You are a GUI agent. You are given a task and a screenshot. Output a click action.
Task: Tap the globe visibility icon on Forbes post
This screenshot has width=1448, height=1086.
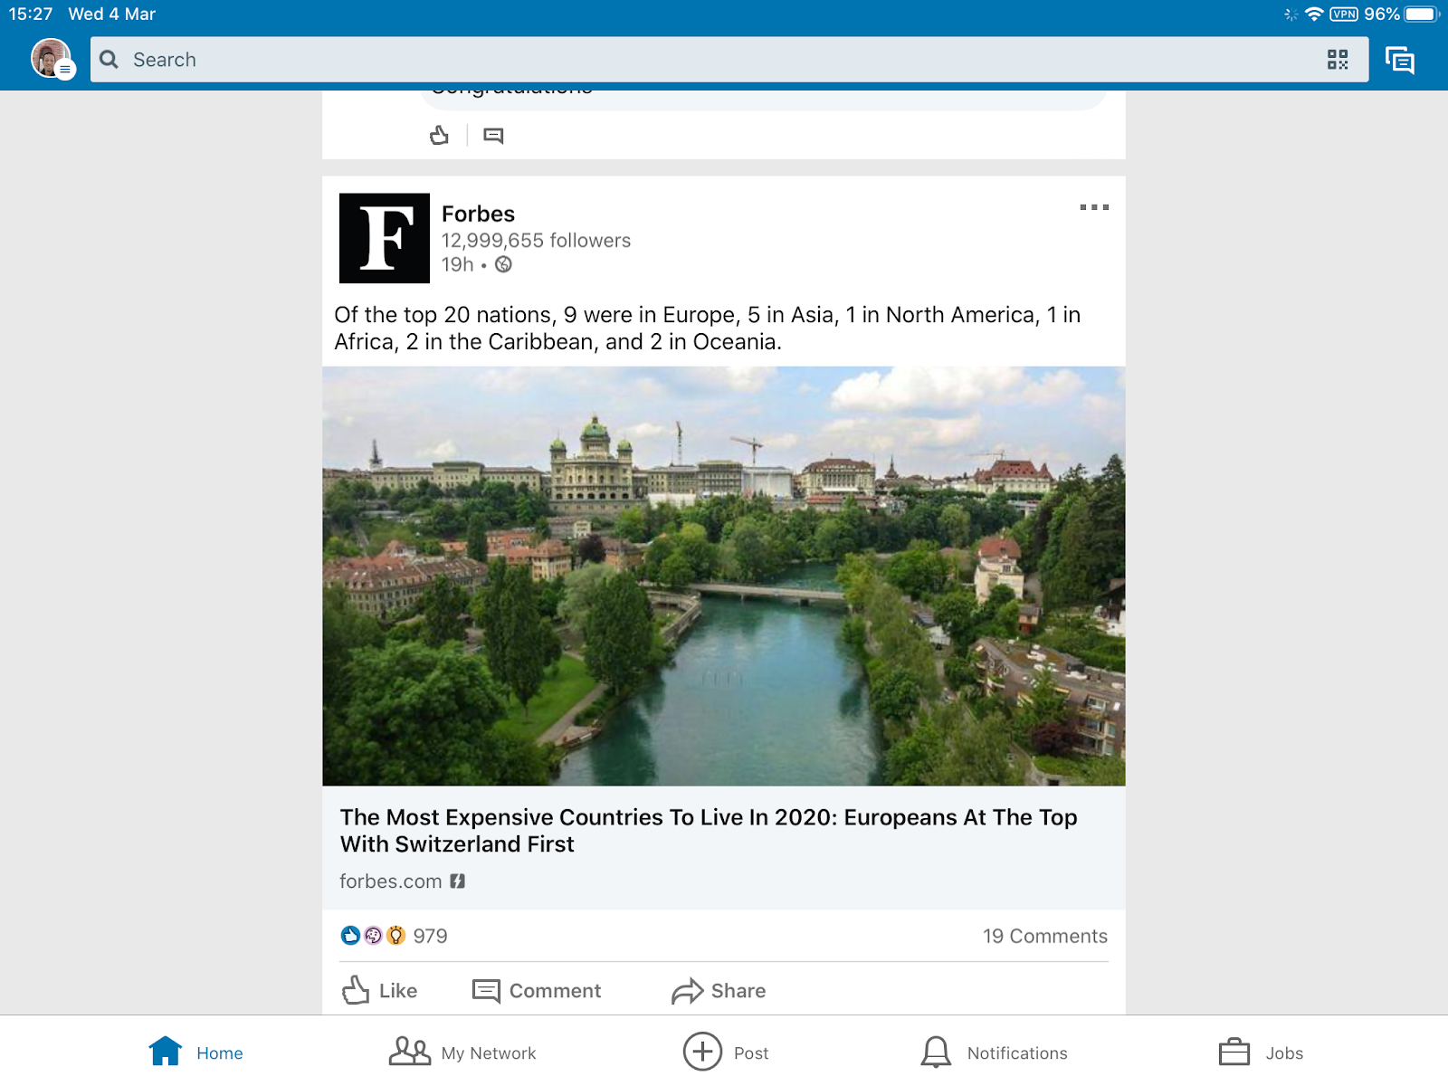pyautogui.click(x=504, y=265)
